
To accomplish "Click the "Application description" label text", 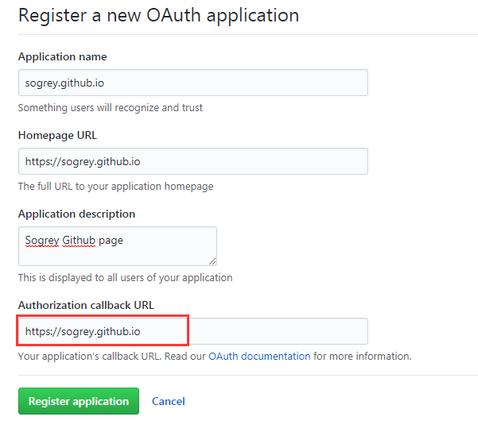I will point(76,214).
